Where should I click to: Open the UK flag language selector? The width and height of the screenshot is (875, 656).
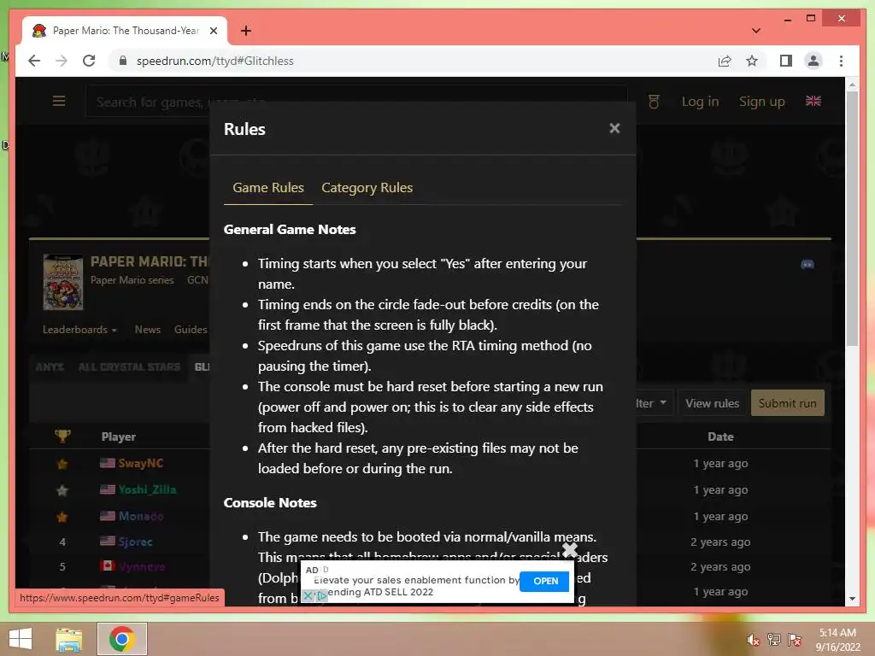coord(813,101)
